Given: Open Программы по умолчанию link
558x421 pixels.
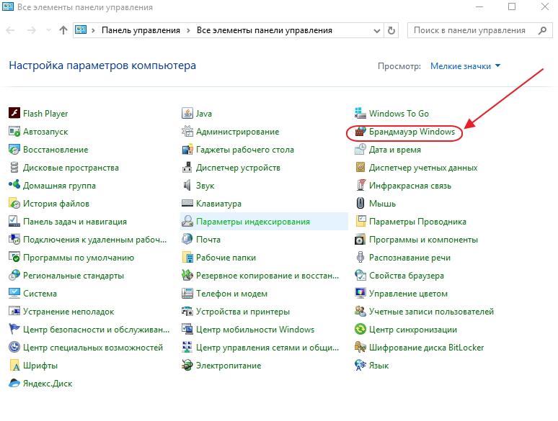Looking at the screenshot, I should 79,258.
